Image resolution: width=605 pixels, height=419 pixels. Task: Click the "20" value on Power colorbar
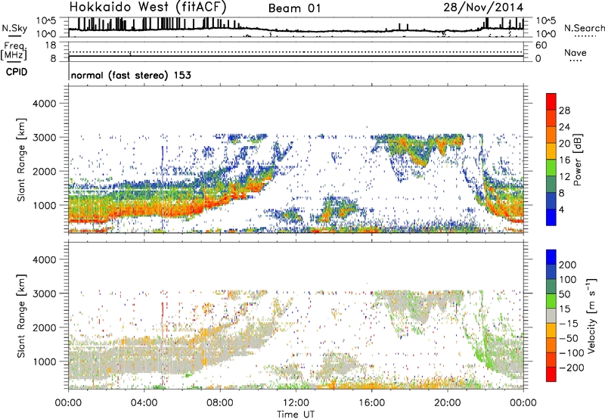pos(564,144)
